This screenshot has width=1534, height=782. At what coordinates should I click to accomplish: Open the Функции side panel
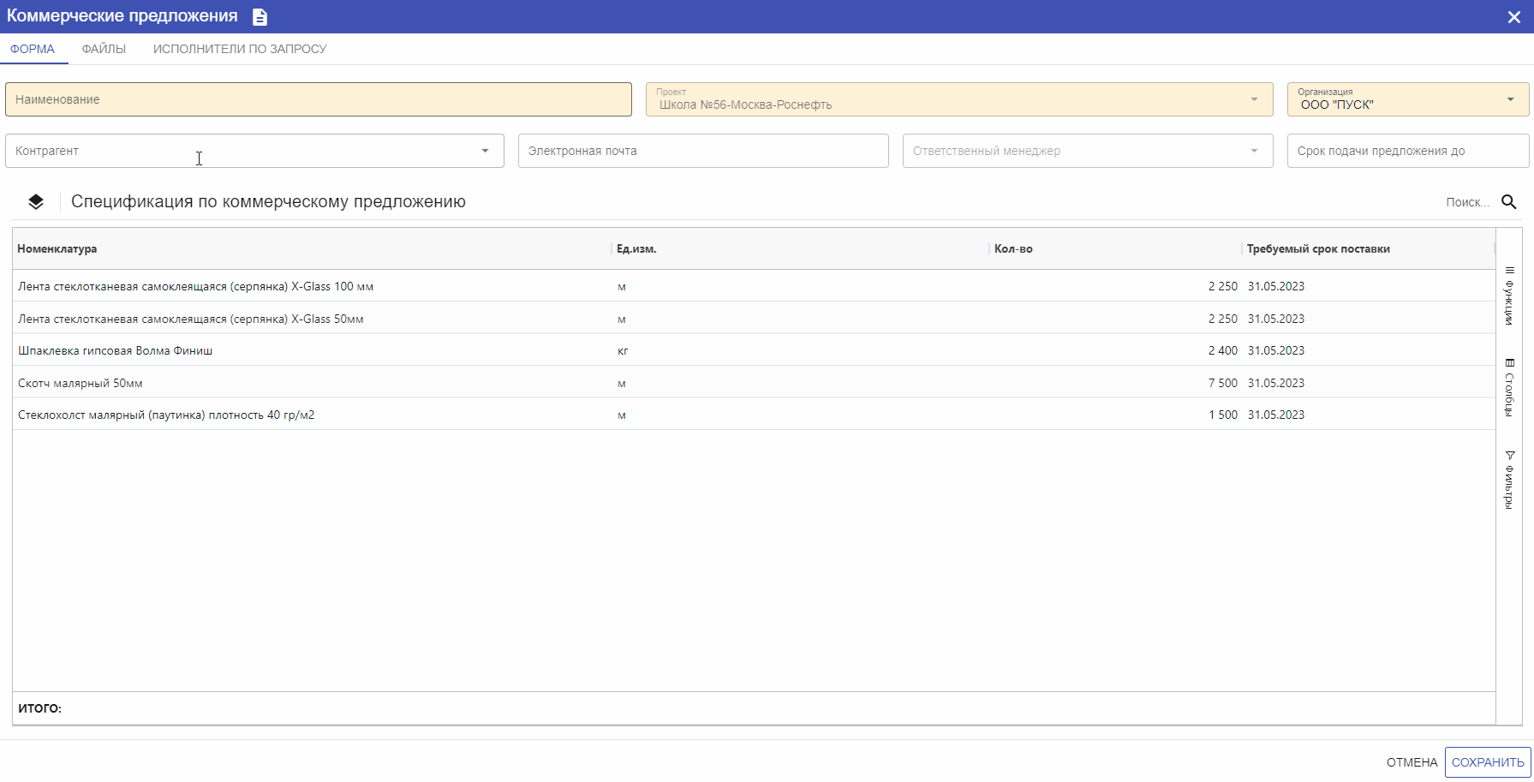[x=1509, y=295]
